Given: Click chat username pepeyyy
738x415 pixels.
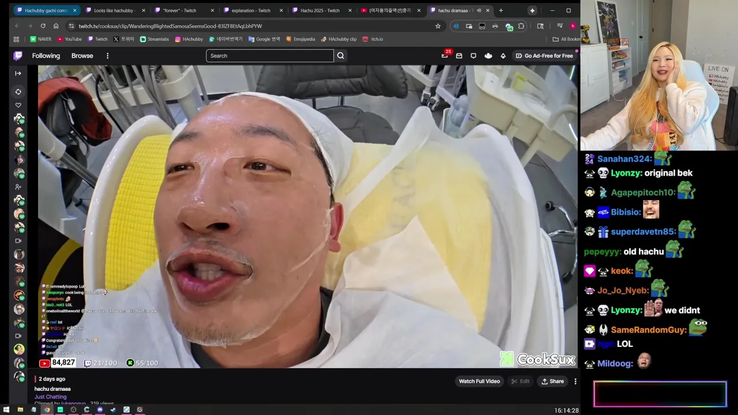Looking at the screenshot, I should pyautogui.click(x=603, y=251).
